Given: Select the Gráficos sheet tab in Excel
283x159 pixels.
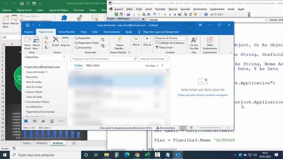Looking at the screenshot, I should [x=58, y=143].
